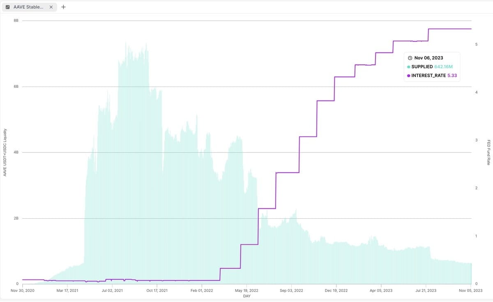Click the chart icon in tab title
Viewport: 493px width, 302px height.
click(x=8, y=7)
